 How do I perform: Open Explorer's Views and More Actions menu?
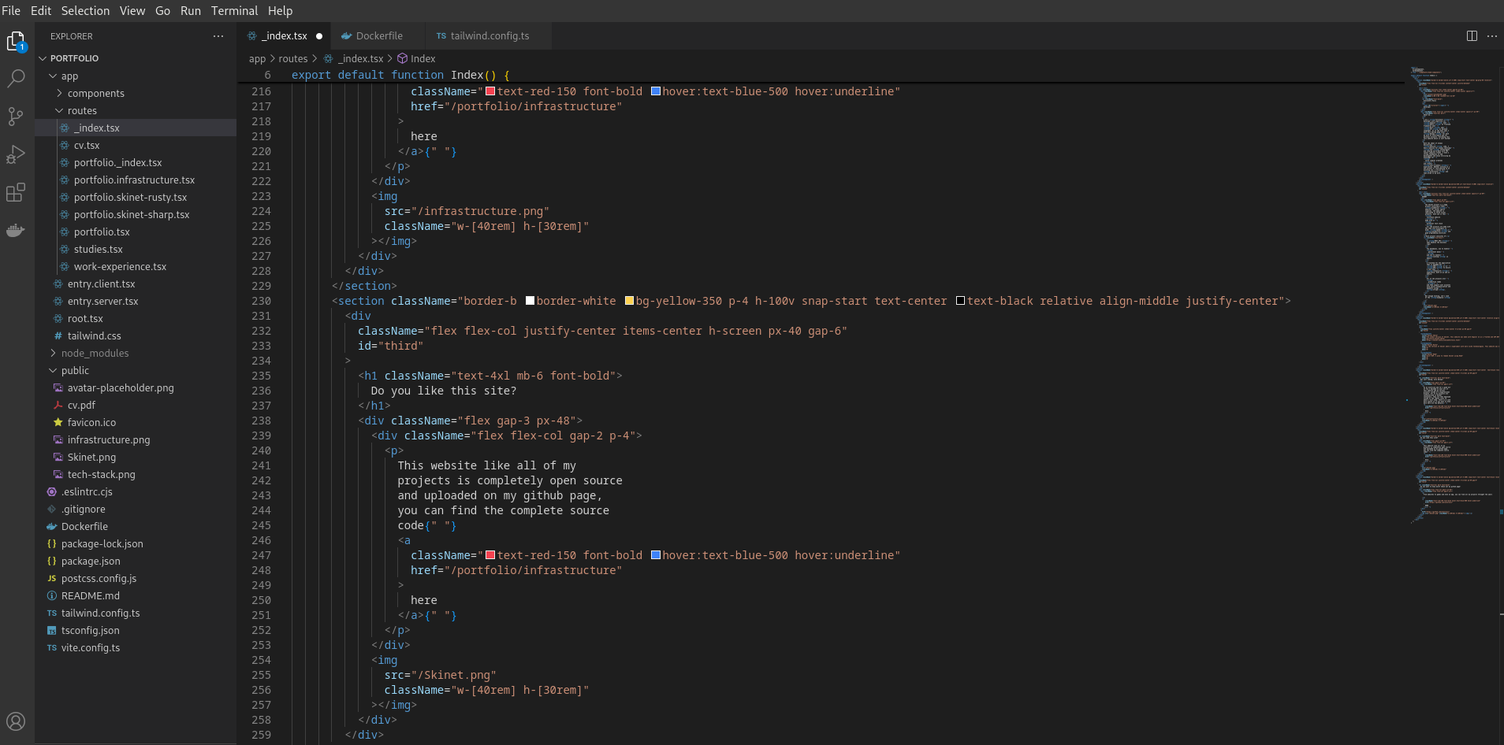pyautogui.click(x=218, y=36)
